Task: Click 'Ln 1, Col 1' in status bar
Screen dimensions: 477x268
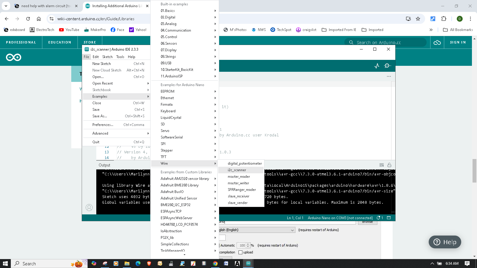Action: 295,218
